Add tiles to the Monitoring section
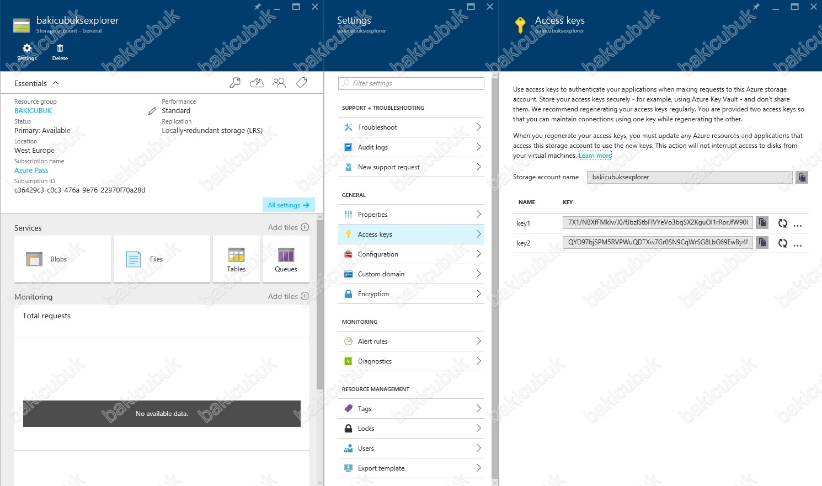The image size is (822, 486). coord(289,296)
